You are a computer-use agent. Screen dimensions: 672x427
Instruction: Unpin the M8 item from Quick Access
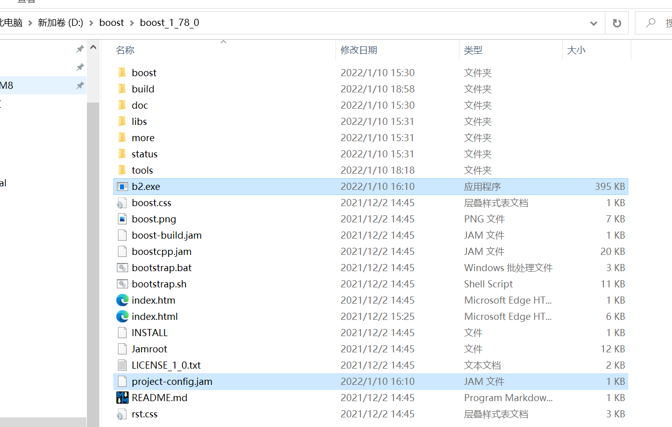(x=79, y=85)
